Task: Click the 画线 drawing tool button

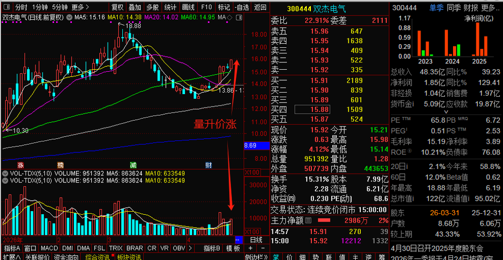Action: coord(188,7)
